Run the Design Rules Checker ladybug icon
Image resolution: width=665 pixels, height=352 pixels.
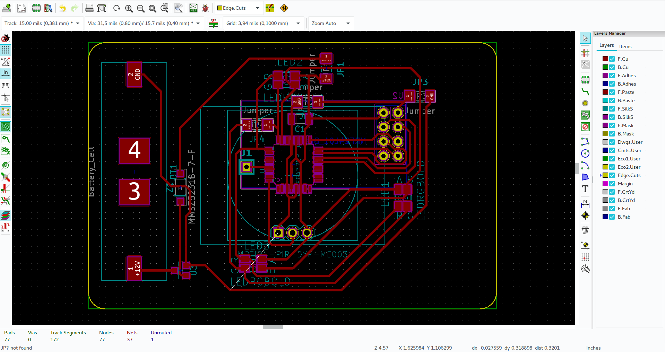click(x=205, y=8)
